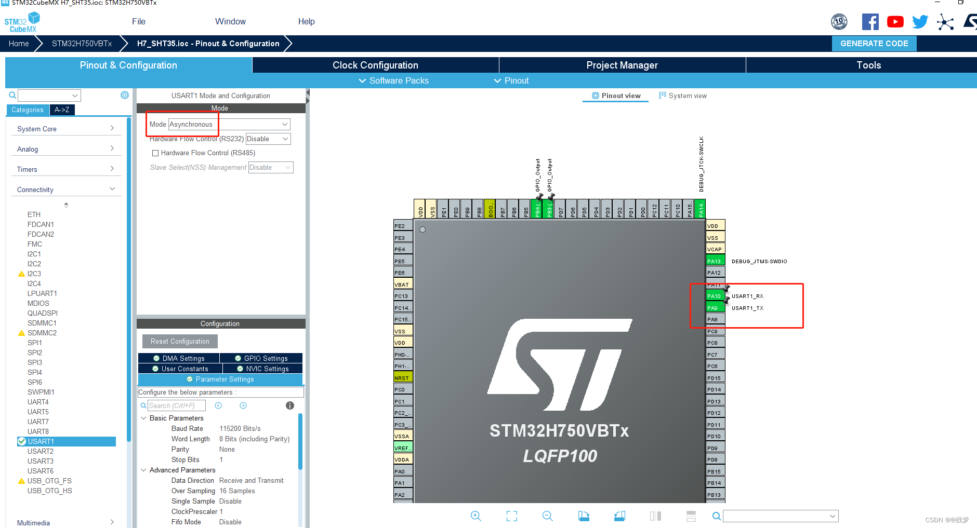Open the categories settings gear icon
Viewport: 977px width, 528px height.
(x=125, y=95)
